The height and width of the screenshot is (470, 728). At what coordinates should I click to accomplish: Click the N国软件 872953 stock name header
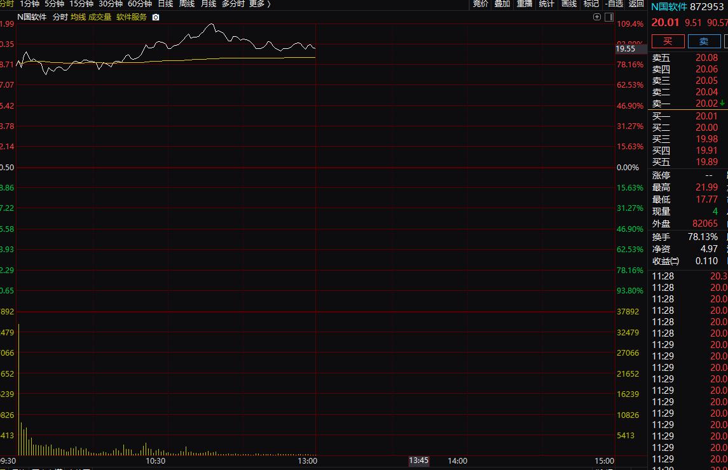(687, 7)
